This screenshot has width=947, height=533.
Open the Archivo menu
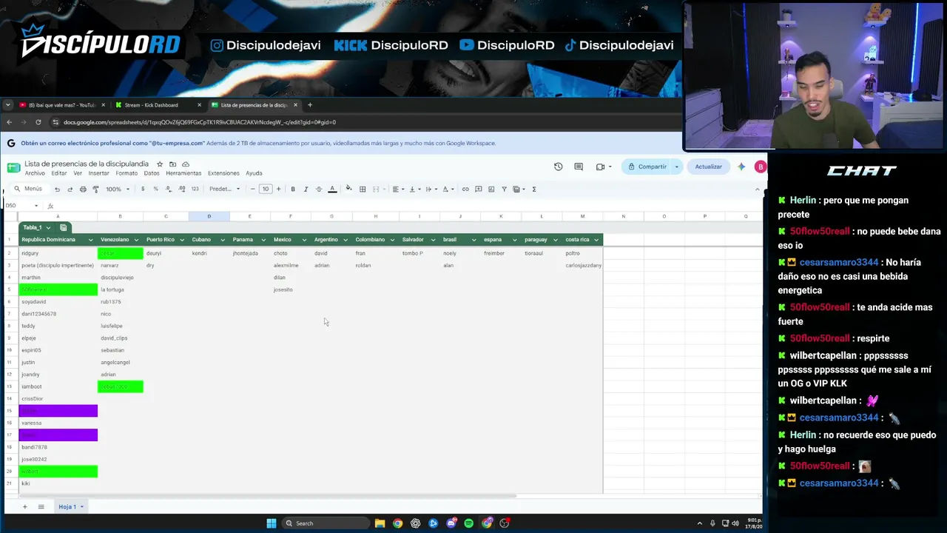pos(35,173)
